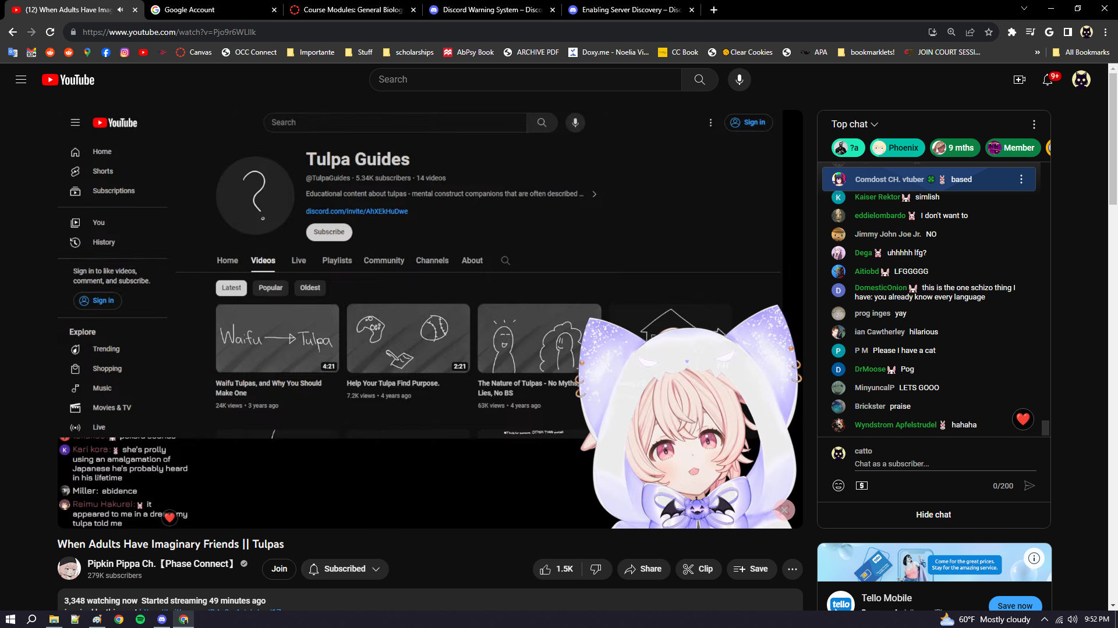This screenshot has width=1118, height=628.
Task: Share the video
Action: (x=643, y=569)
